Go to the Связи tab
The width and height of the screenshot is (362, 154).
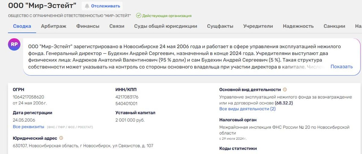(117, 26)
